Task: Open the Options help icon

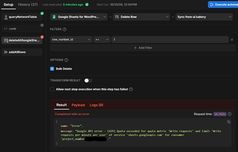Action: point(66,60)
